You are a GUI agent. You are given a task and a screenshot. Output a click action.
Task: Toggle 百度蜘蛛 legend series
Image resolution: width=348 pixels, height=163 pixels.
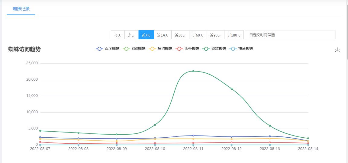[108, 49]
